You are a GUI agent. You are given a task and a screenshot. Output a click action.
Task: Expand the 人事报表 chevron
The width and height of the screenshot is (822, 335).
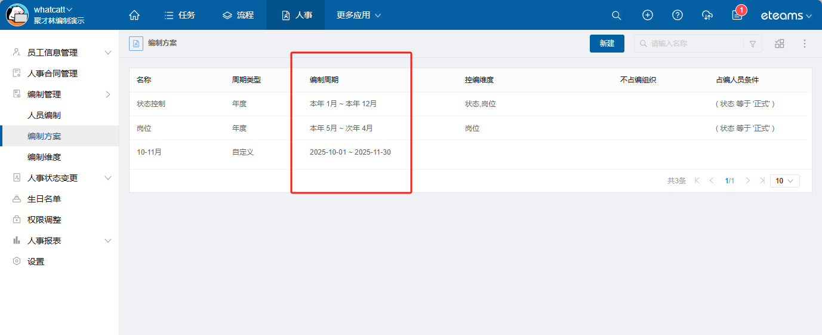point(108,241)
